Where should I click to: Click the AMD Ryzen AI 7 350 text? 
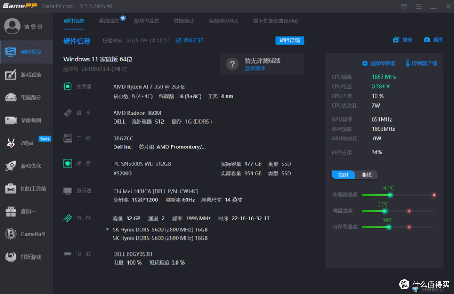pos(149,87)
